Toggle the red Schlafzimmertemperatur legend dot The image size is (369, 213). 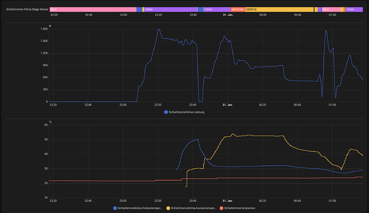[x=221, y=208]
